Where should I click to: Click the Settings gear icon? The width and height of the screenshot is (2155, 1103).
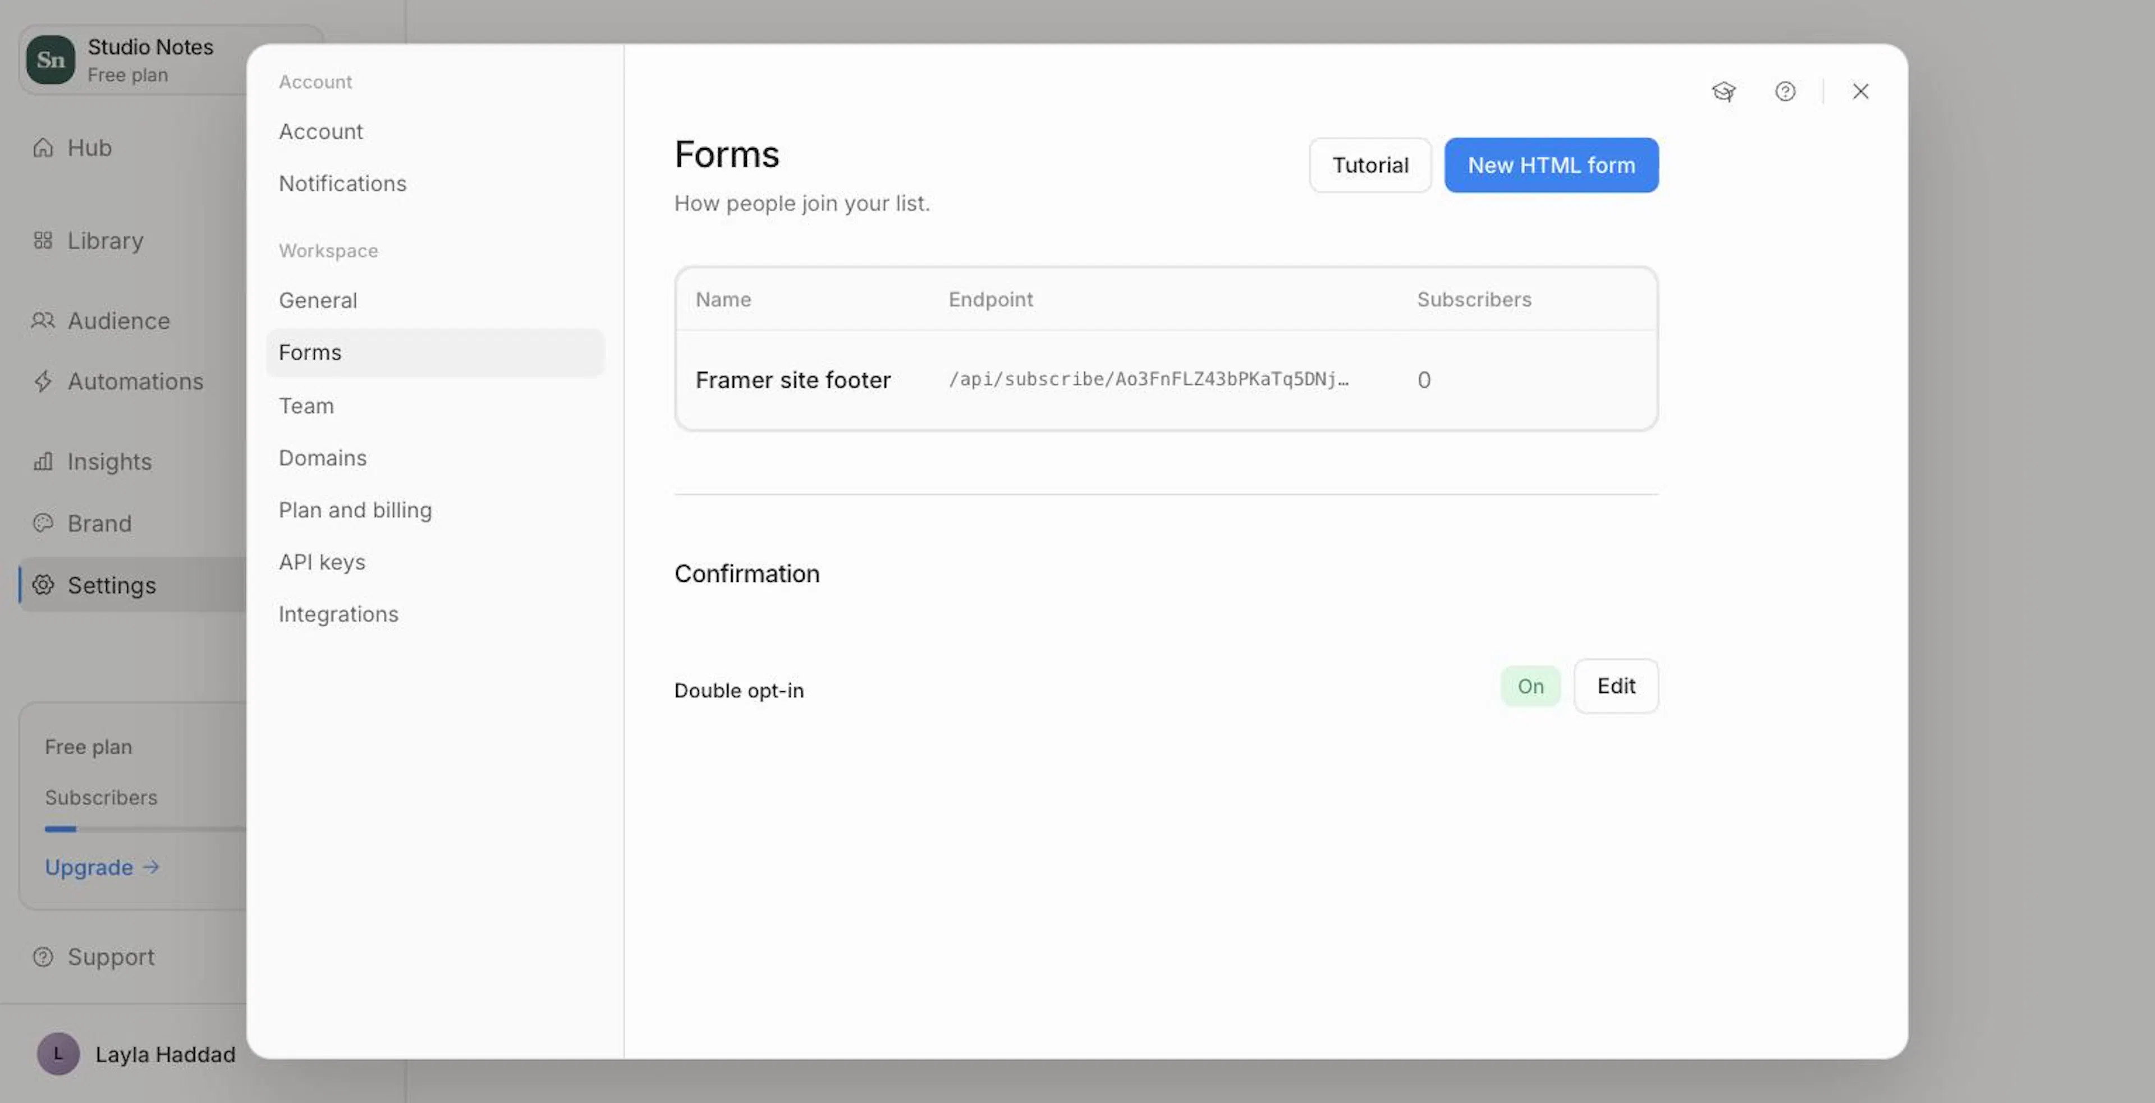point(43,585)
